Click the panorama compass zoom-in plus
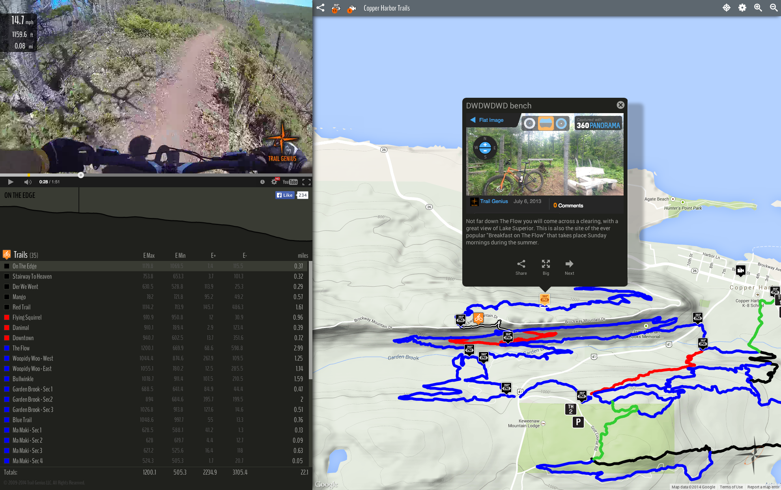781x490 pixels. (x=485, y=145)
